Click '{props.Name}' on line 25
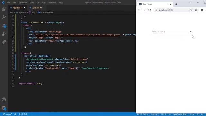206x116 pixels. [x=64, y=41]
